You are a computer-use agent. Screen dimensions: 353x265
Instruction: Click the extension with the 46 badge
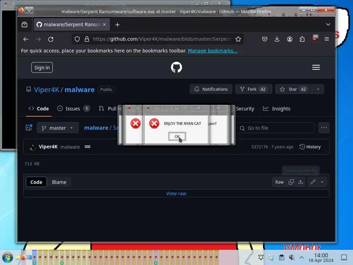coord(315,38)
